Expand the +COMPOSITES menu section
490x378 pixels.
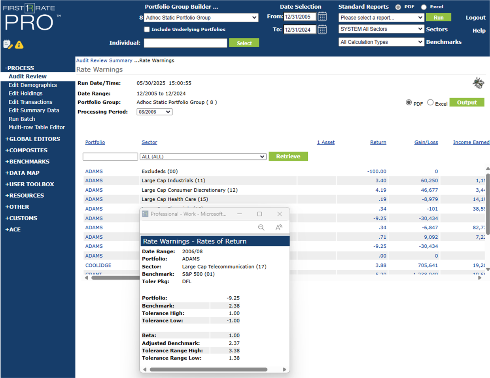(26, 150)
